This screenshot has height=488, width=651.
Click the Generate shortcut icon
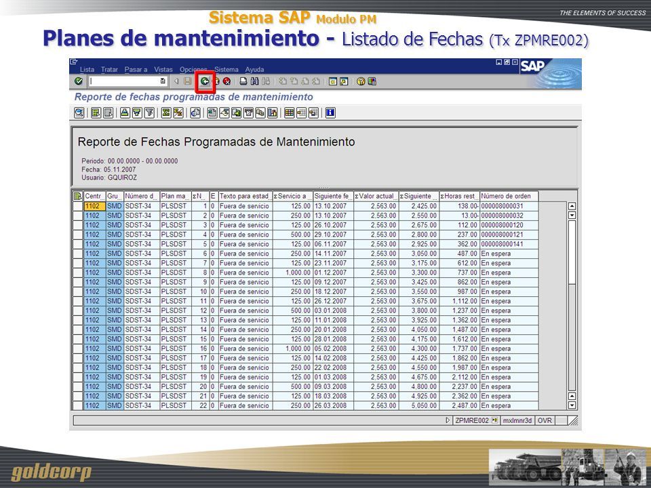[344, 81]
